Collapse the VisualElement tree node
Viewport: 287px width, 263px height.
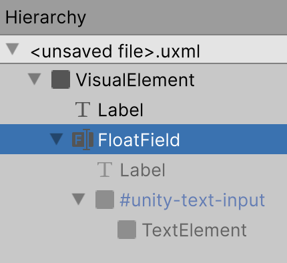pyautogui.click(x=35, y=79)
